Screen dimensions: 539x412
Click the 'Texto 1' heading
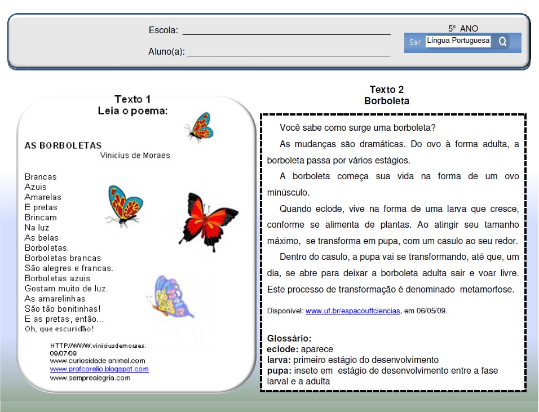132,99
